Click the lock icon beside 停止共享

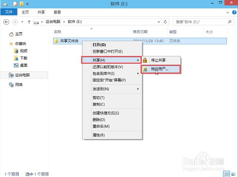(x=145, y=60)
